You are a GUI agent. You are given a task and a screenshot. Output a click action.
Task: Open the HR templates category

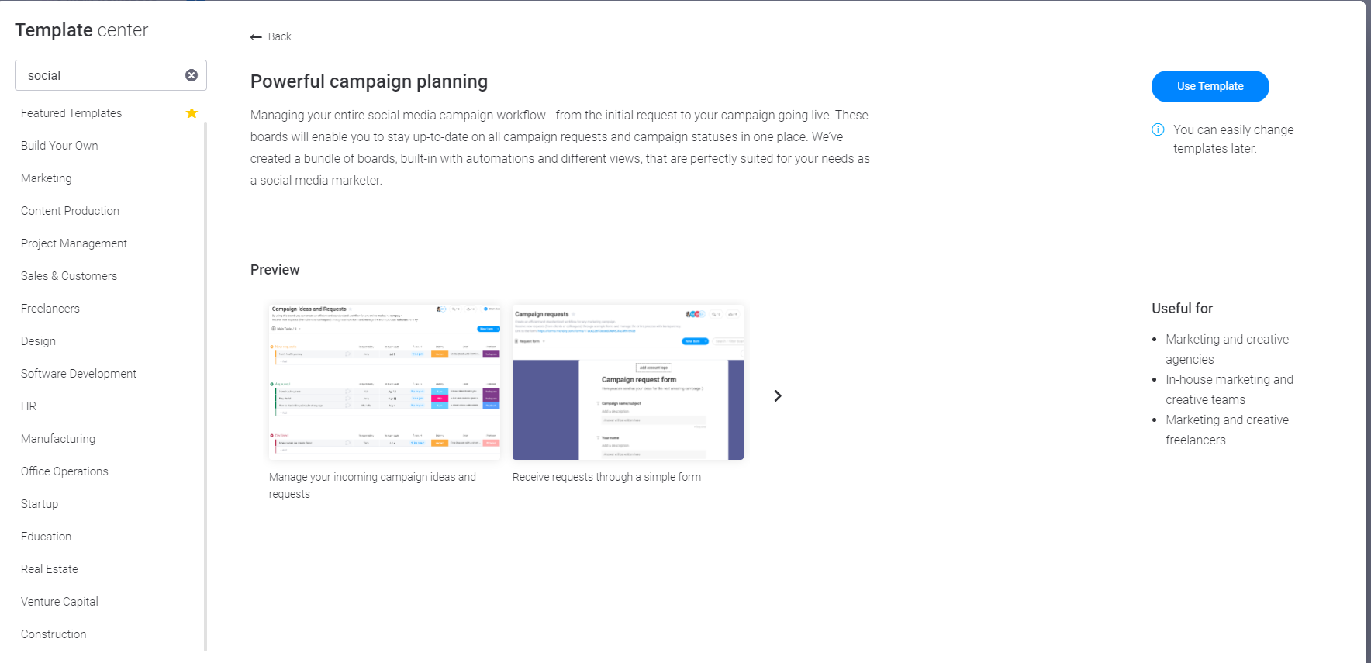pos(29,406)
